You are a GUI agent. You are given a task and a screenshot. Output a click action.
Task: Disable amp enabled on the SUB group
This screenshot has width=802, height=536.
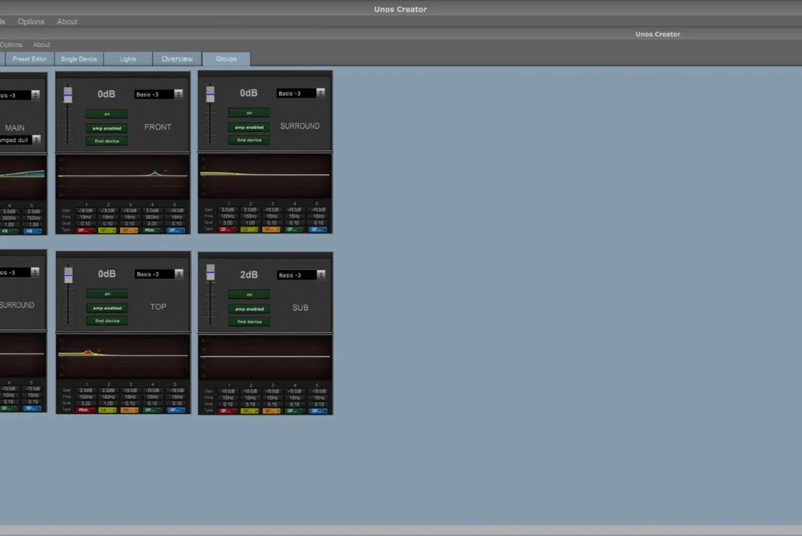(249, 309)
